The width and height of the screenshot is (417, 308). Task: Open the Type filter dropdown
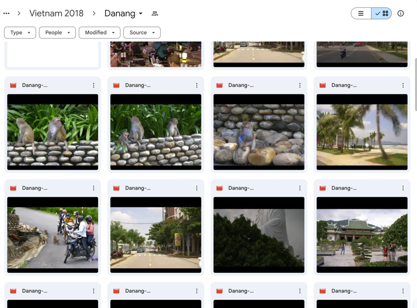click(20, 32)
